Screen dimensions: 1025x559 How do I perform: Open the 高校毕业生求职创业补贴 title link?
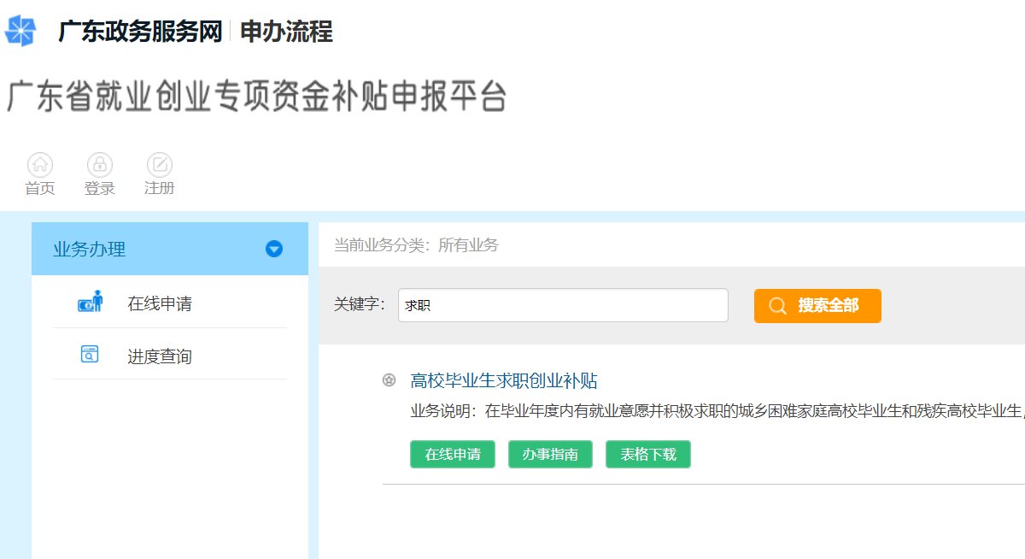point(504,380)
